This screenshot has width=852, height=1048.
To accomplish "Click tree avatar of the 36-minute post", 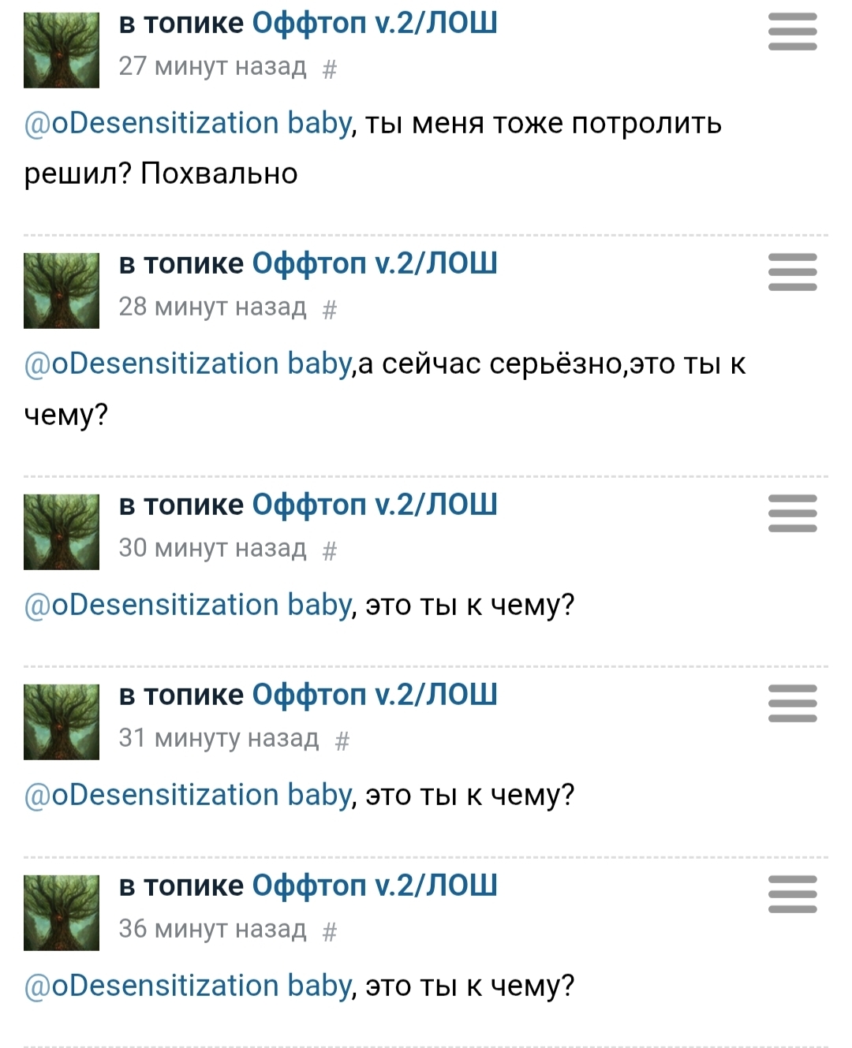I will pyautogui.click(x=62, y=912).
